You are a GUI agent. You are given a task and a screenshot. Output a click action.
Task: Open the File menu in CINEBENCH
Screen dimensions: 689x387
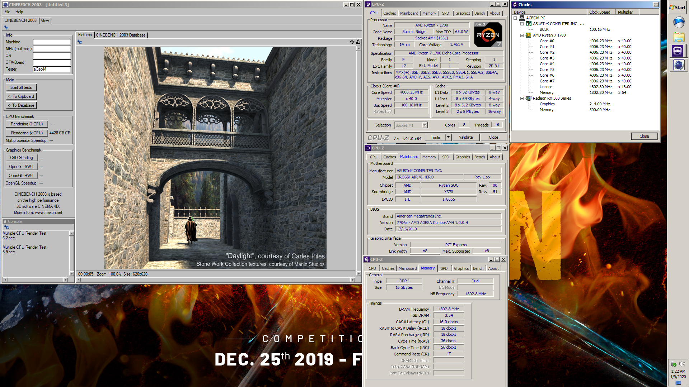tap(7, 12)
